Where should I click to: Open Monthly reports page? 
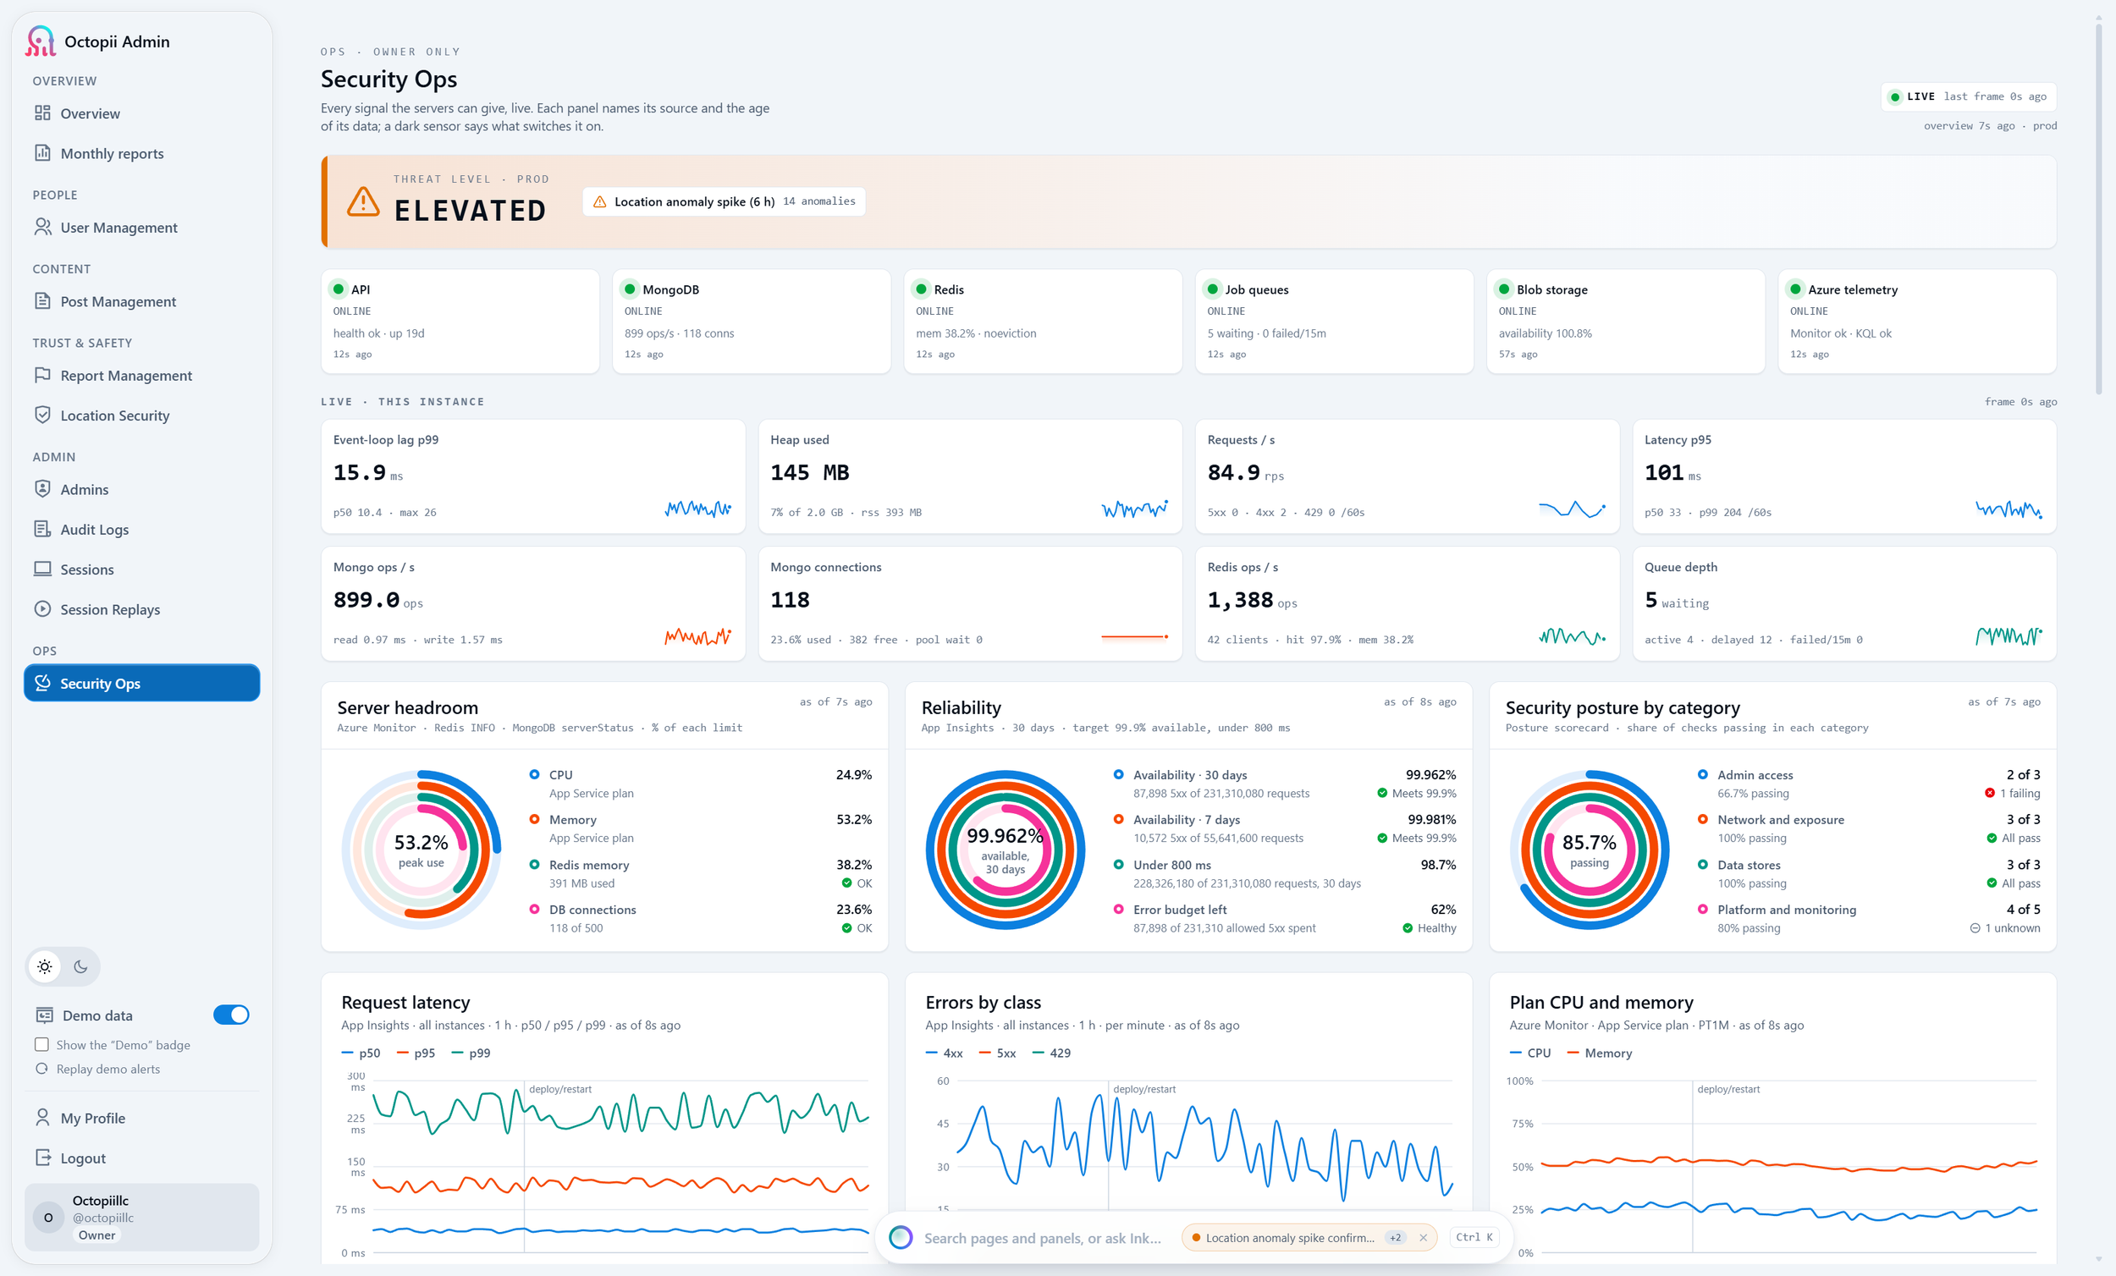click(x=141, y=154)
